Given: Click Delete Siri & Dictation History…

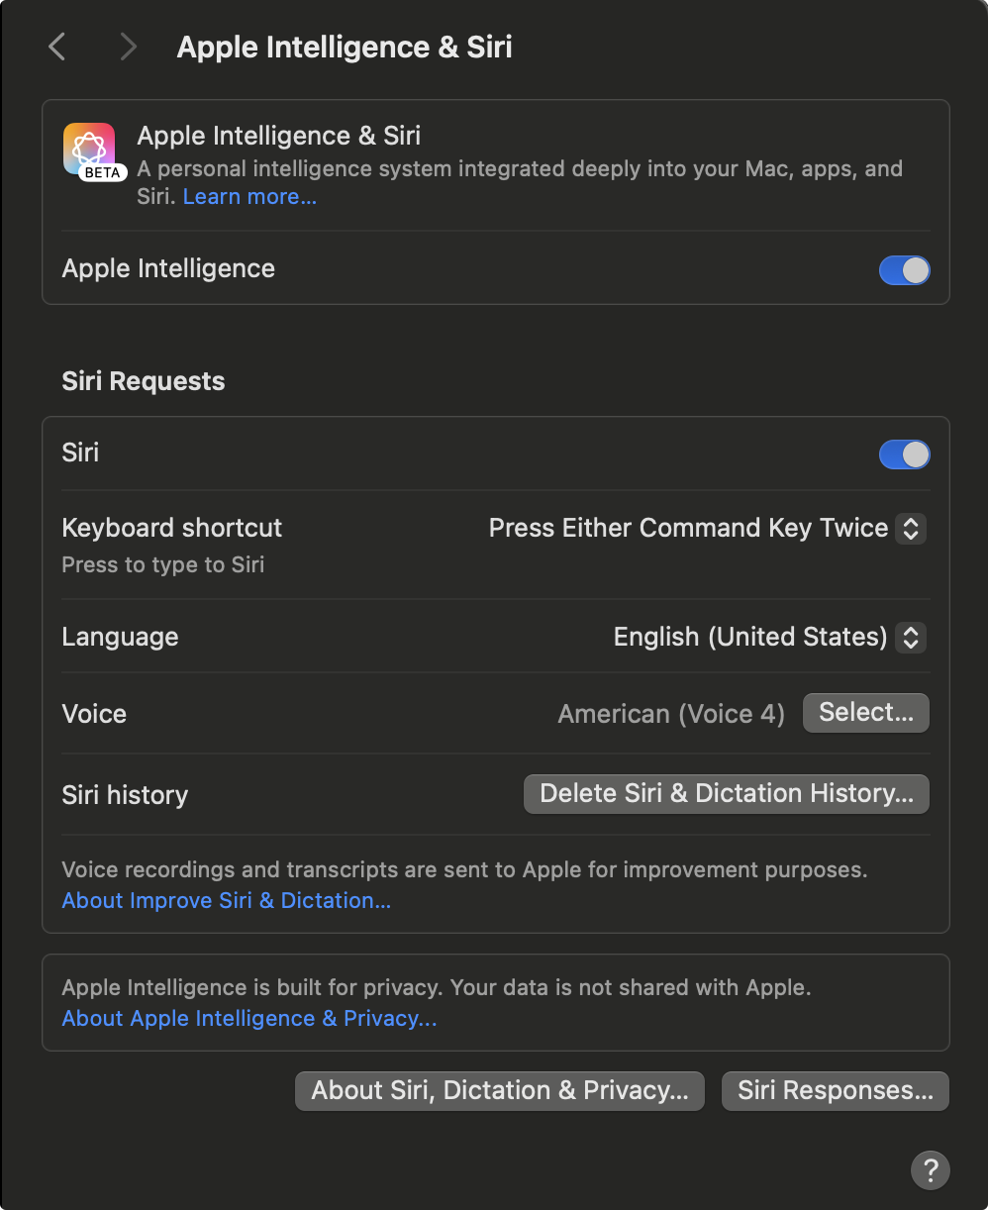Looking at the screenshot, I should pyautogui.click(x=727, y=794).
